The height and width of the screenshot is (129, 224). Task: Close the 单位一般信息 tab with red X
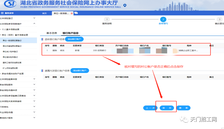(x=72, y=13)
